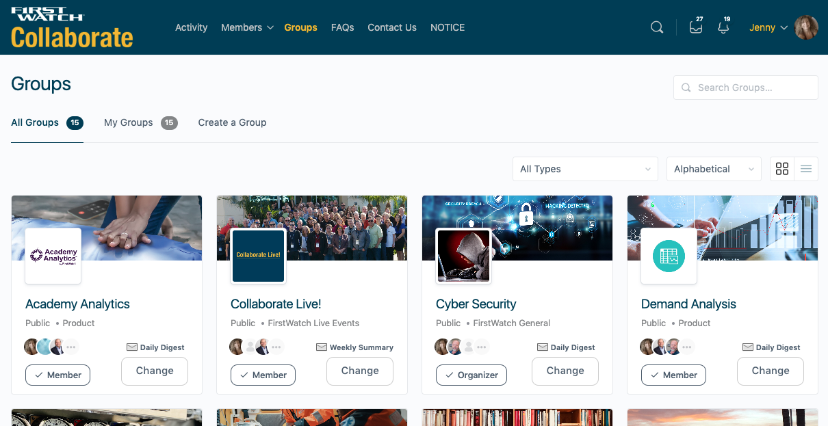Image resolution: width=828 pixels, height=426 pixels.
Task: Click the Daily Digest envelope for Cyber Security
Action: pyautogui.click(x=543, y=347)
